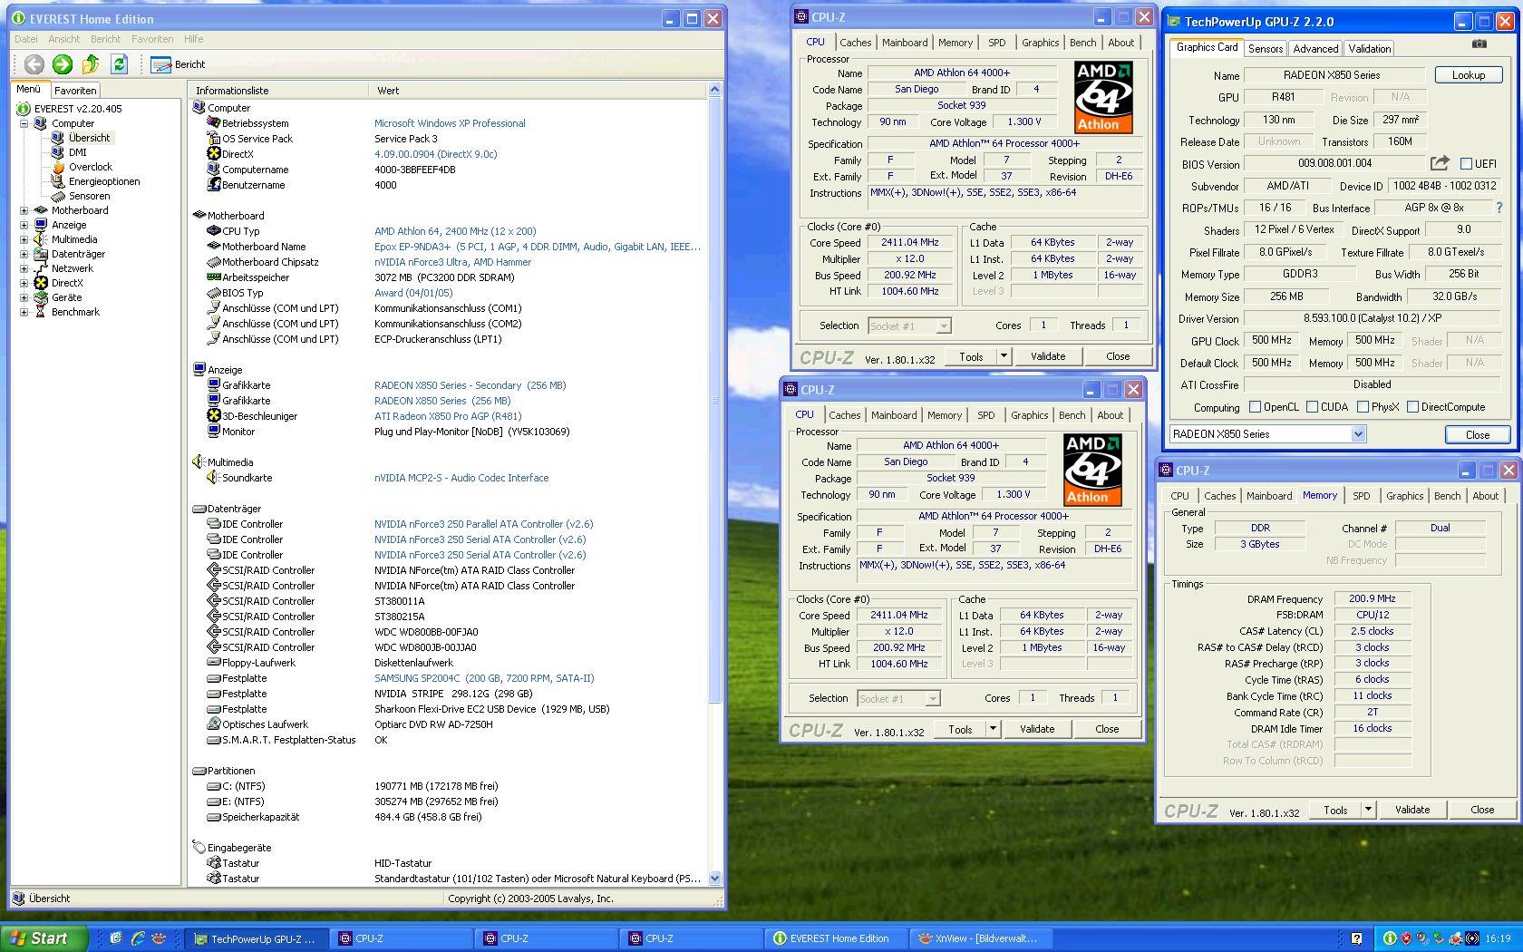This screenshot has width=1523, height=952.
Task: Click the GPU-Z screenshot camera icon
Action: click(x=1479, y=44)
